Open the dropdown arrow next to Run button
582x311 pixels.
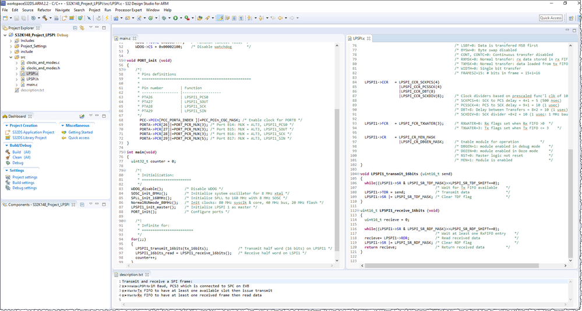[x=180, y=18]
